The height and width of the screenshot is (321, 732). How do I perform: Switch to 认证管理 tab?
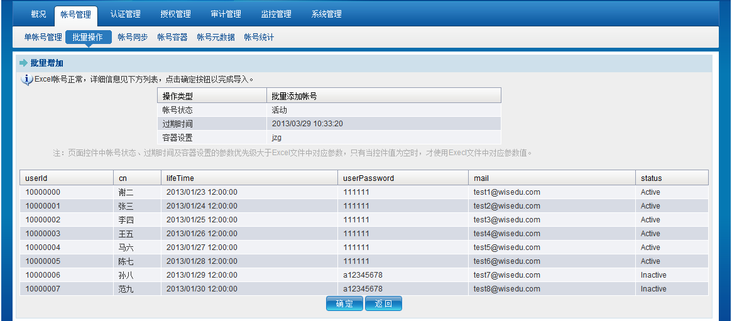click(x=125, y=14)
